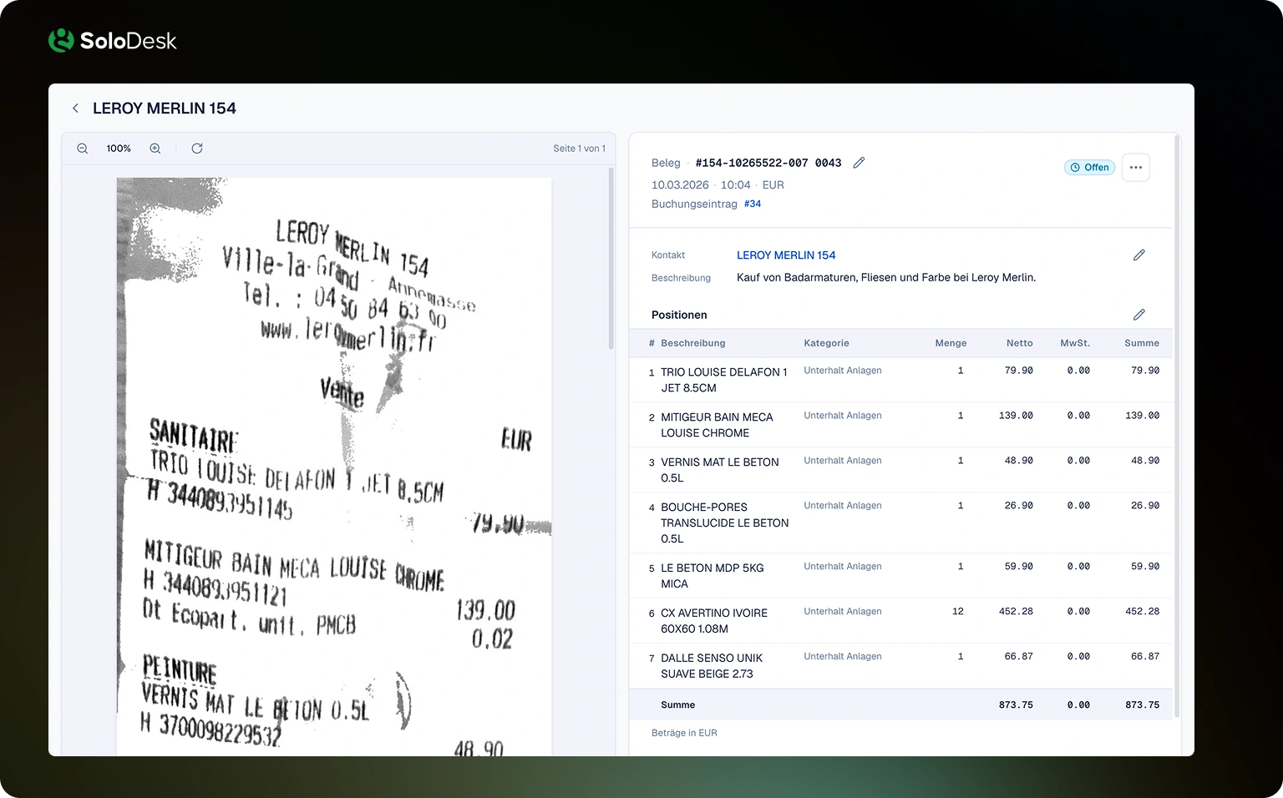Click the 100% zoom level indicator
Screen dimensions: 1283x798
tap(119, 149)
